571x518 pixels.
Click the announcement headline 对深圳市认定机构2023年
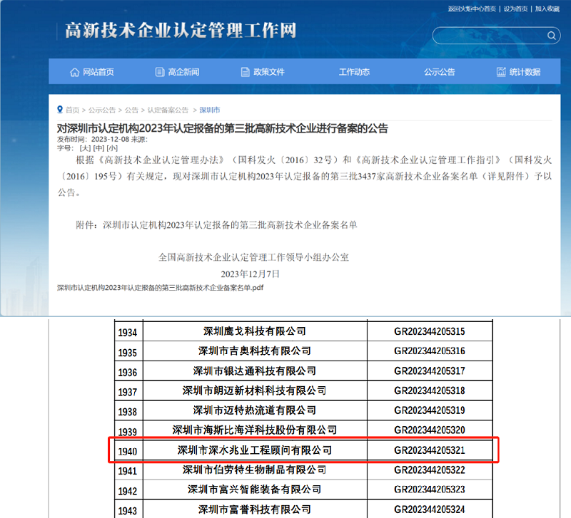223,128
